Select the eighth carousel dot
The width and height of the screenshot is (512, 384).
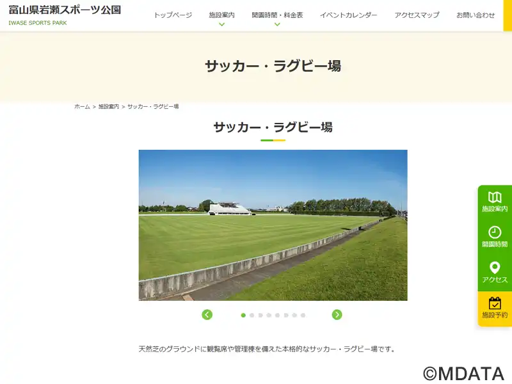(x=303, y=315)
